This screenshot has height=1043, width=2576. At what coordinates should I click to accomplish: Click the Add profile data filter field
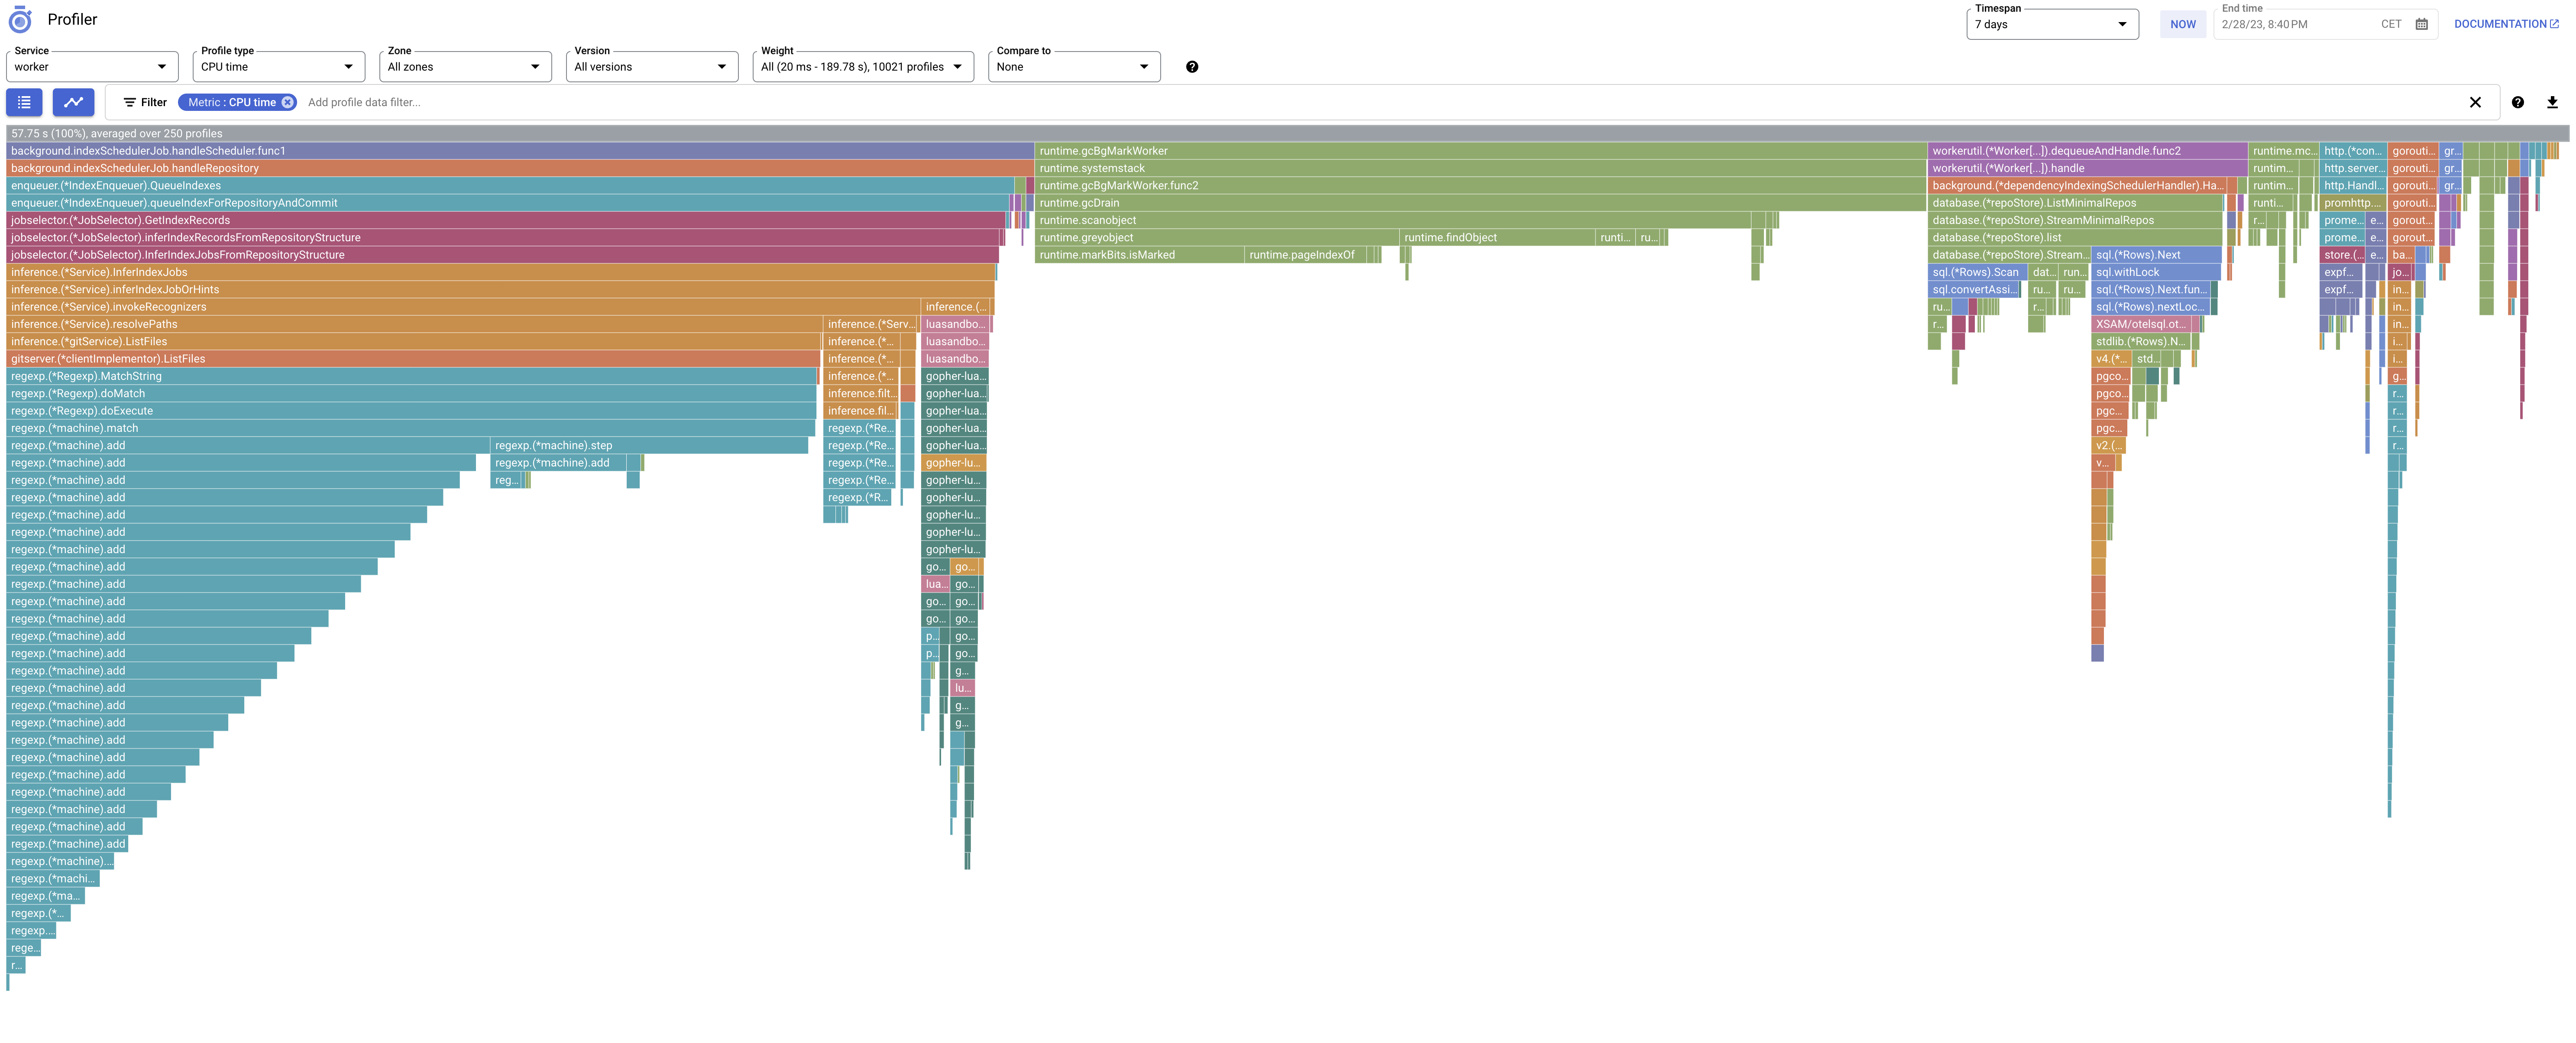pos(364,102)
